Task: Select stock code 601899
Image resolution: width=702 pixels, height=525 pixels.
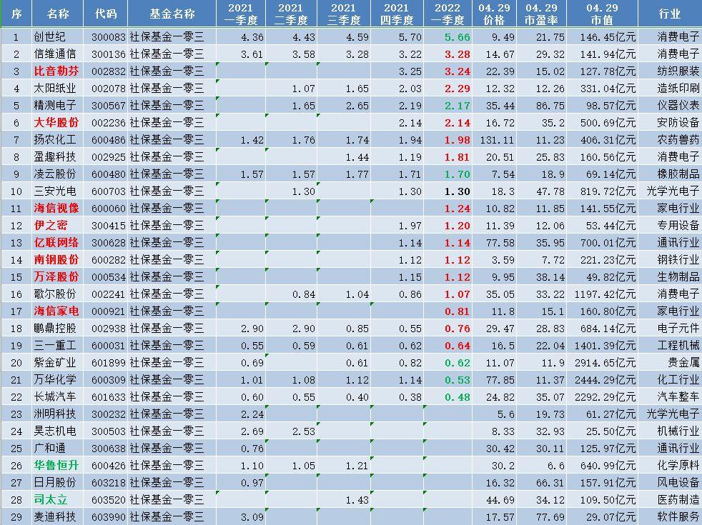Action: point(109,363)
